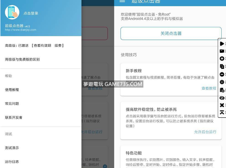The height and width of the screenshot is (168, 226).
Task: Toggle the crossed-eye hide icon
Action: (x=222, y=98)
